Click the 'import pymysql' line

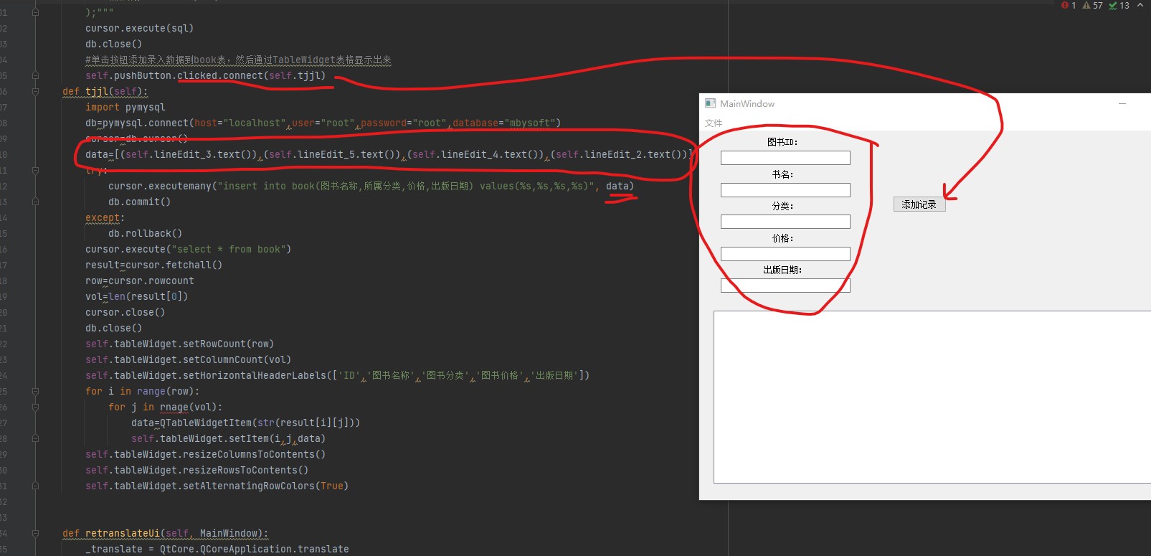[125, 107]
